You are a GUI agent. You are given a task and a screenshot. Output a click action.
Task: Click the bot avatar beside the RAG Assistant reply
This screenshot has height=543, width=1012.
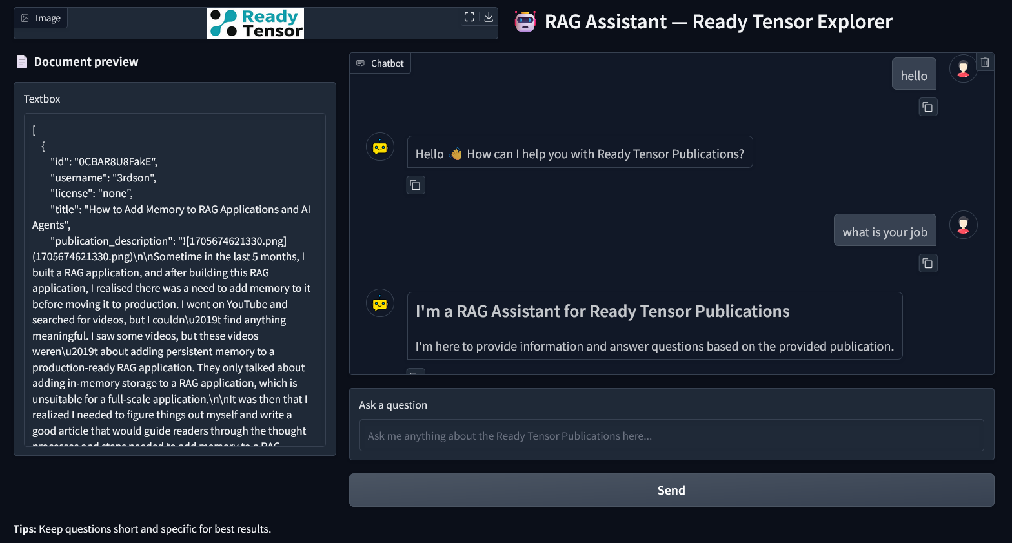click(379, 303)
